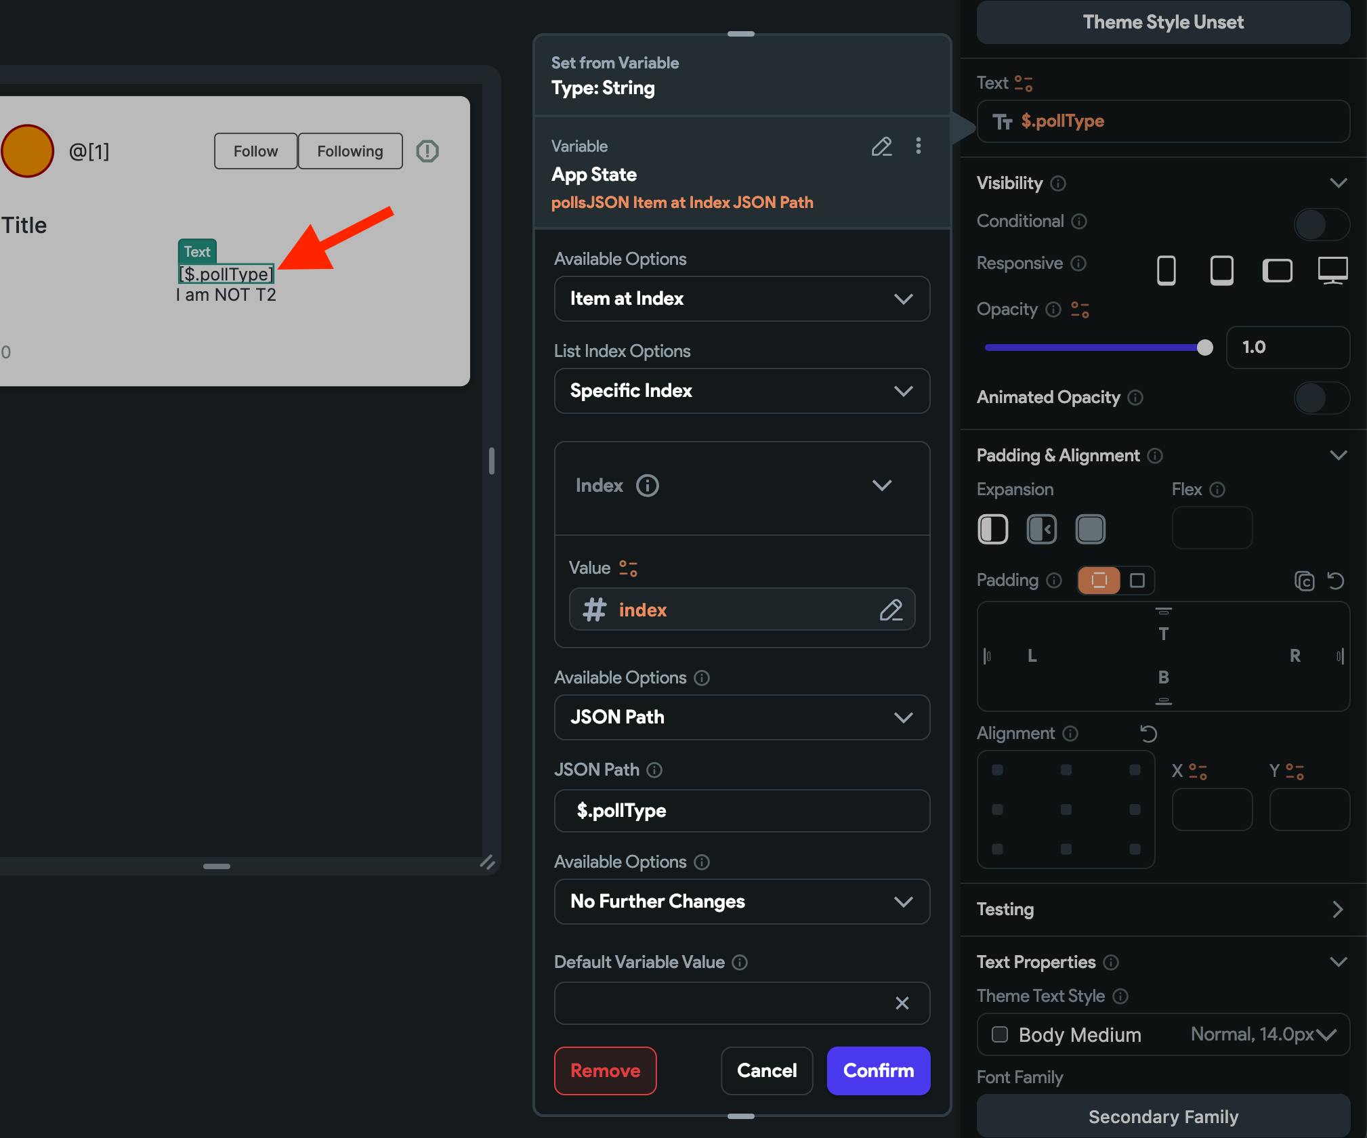
Task: Click the copy padding icon
Action: [x=1304, y=581]
